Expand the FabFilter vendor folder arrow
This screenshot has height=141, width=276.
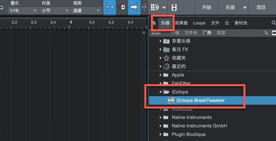(160, 83)
